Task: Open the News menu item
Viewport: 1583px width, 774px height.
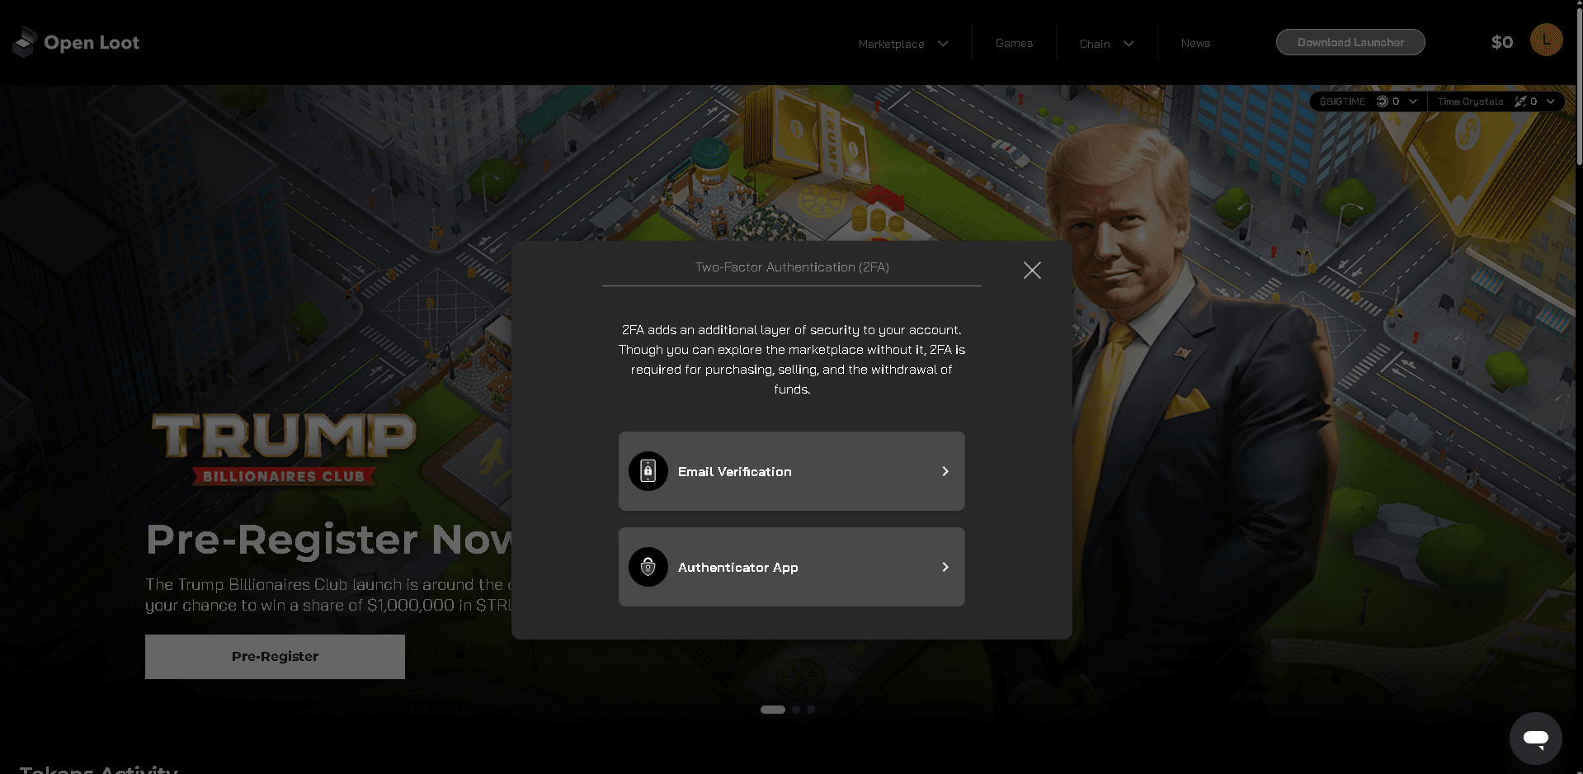Action: 1195,43
